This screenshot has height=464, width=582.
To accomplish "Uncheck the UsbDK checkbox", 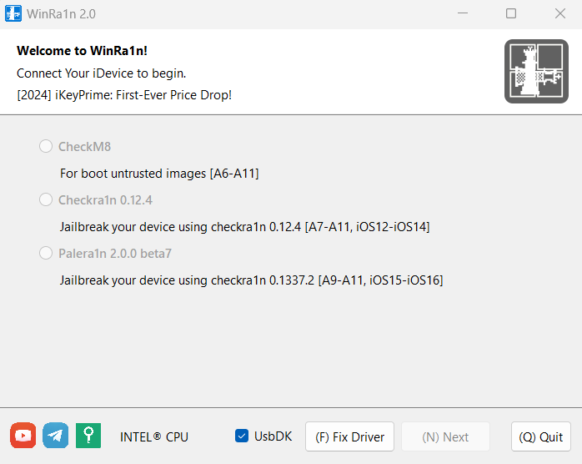I will tap(242, 436).
